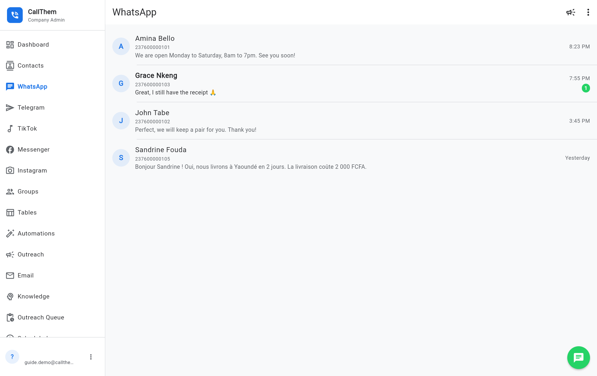Click John Tabe's avatar letter J
597x376 pixels.
point(121,121)
